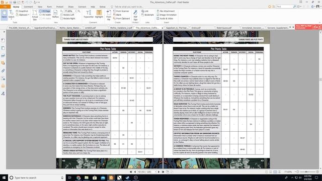Close The_Adventure_Crafter document tab

click(x=162, y=28)
